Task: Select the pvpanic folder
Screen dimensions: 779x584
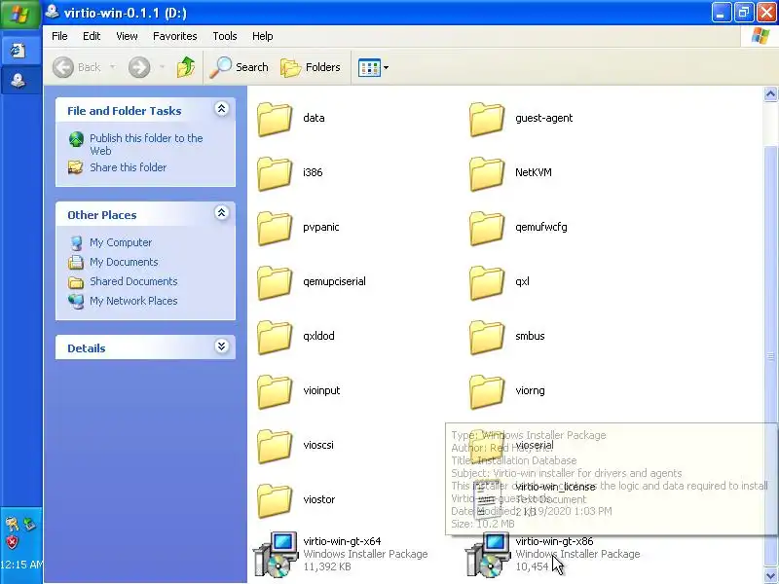Action: [298, 228]
